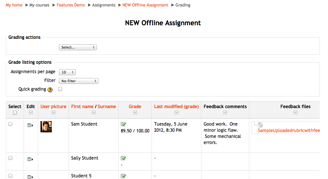Open edit menu for Student 5
This screenshot has height=179, width=328.
(x=30, y=177)
